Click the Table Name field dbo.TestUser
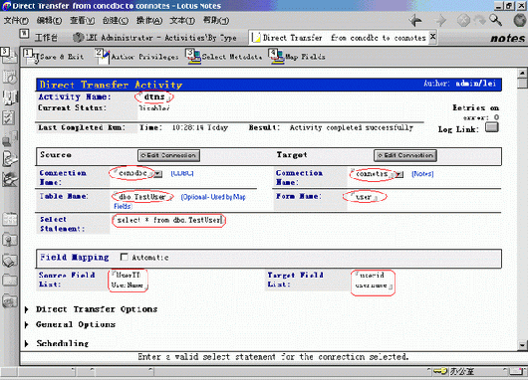Viewport: 528px width, 380px height. pos(142,197)
